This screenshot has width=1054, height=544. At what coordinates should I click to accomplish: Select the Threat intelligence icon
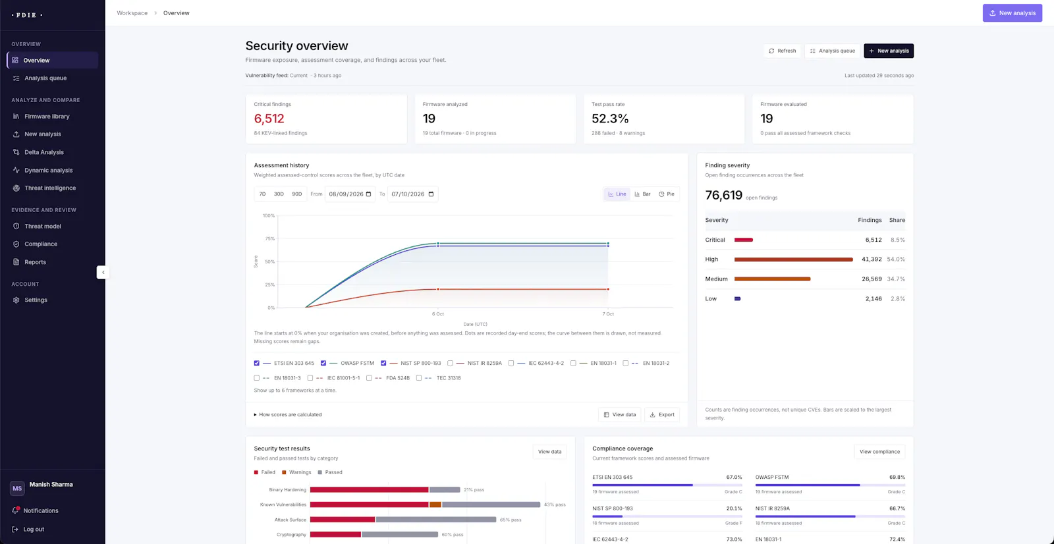16,188
